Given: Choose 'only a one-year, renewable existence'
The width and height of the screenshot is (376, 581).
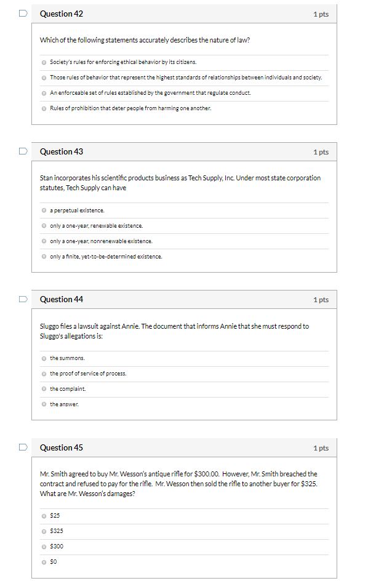Looking at the screenshot, I should click(x=44, y=225).
